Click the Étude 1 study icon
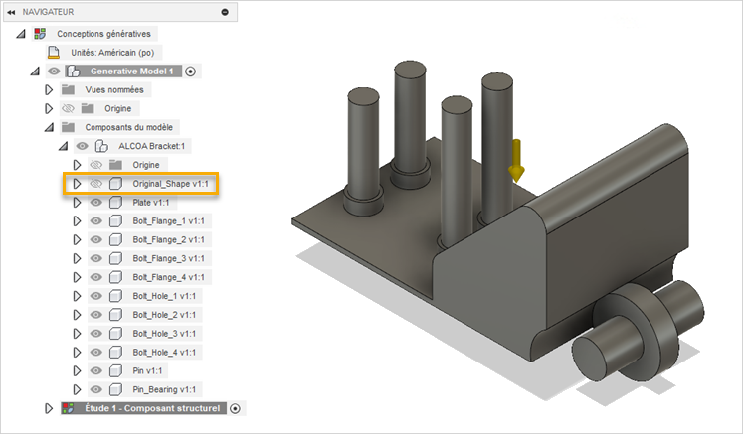This screenshot has width=743, height=434. point(69,408)
